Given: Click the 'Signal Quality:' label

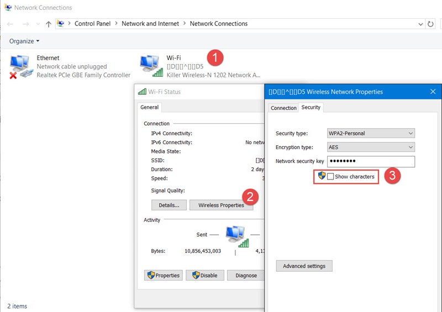Looking at the screenshot, I should tap(168, 191).
